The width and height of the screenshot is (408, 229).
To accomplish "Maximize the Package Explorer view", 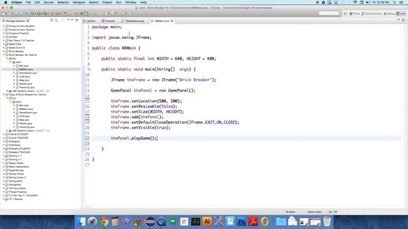I will tap(76, 20).
